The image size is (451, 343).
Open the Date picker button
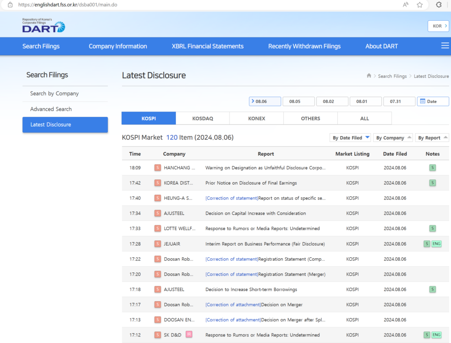(433, 101)
